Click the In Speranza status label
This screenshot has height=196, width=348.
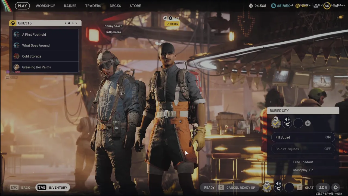[113, 32]
